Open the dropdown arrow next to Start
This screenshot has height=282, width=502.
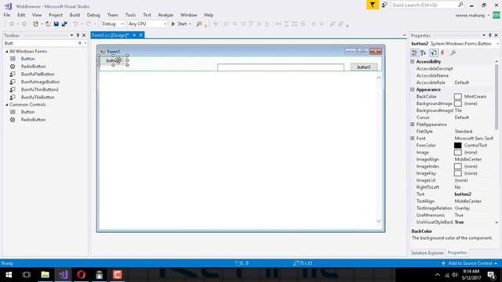point(190,24)
